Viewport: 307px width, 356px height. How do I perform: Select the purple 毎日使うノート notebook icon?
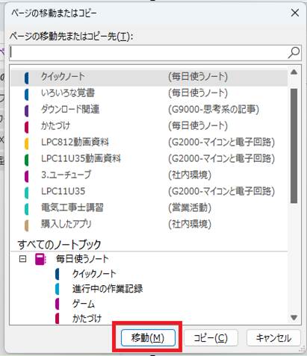click(x=40, y=259)
